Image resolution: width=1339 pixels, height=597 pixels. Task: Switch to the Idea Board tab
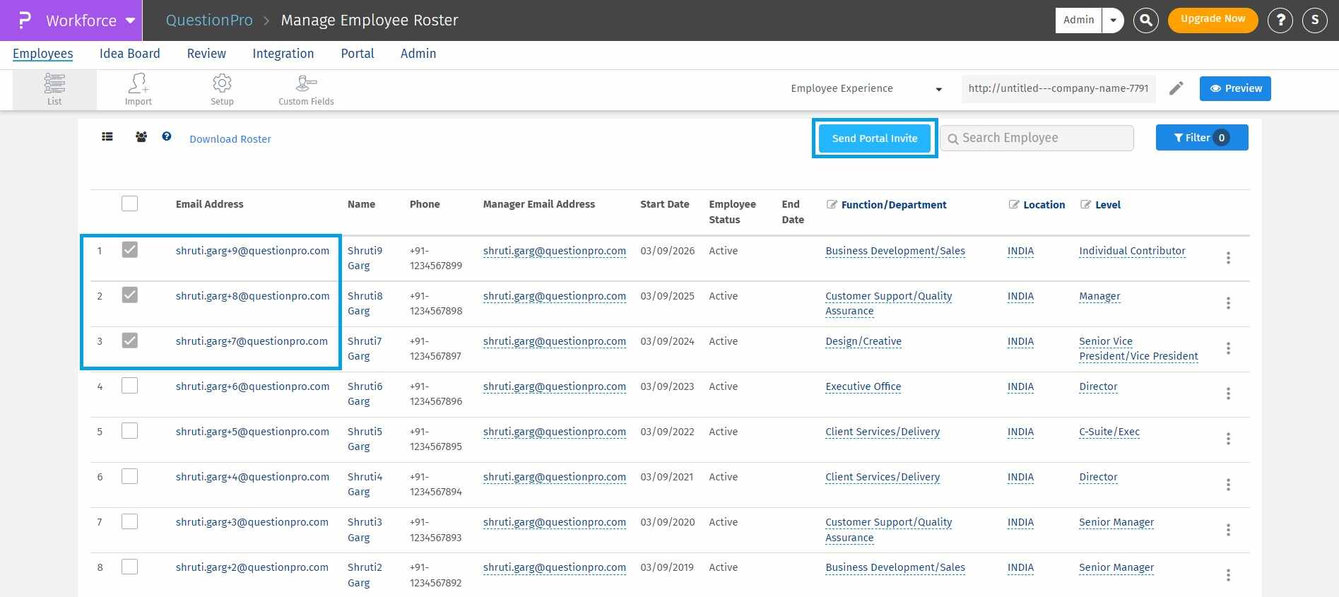tap(129, 54)
